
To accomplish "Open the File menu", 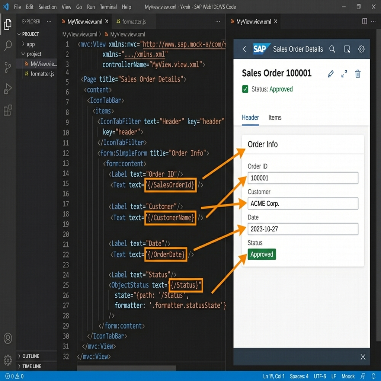I will click(17, 7).
